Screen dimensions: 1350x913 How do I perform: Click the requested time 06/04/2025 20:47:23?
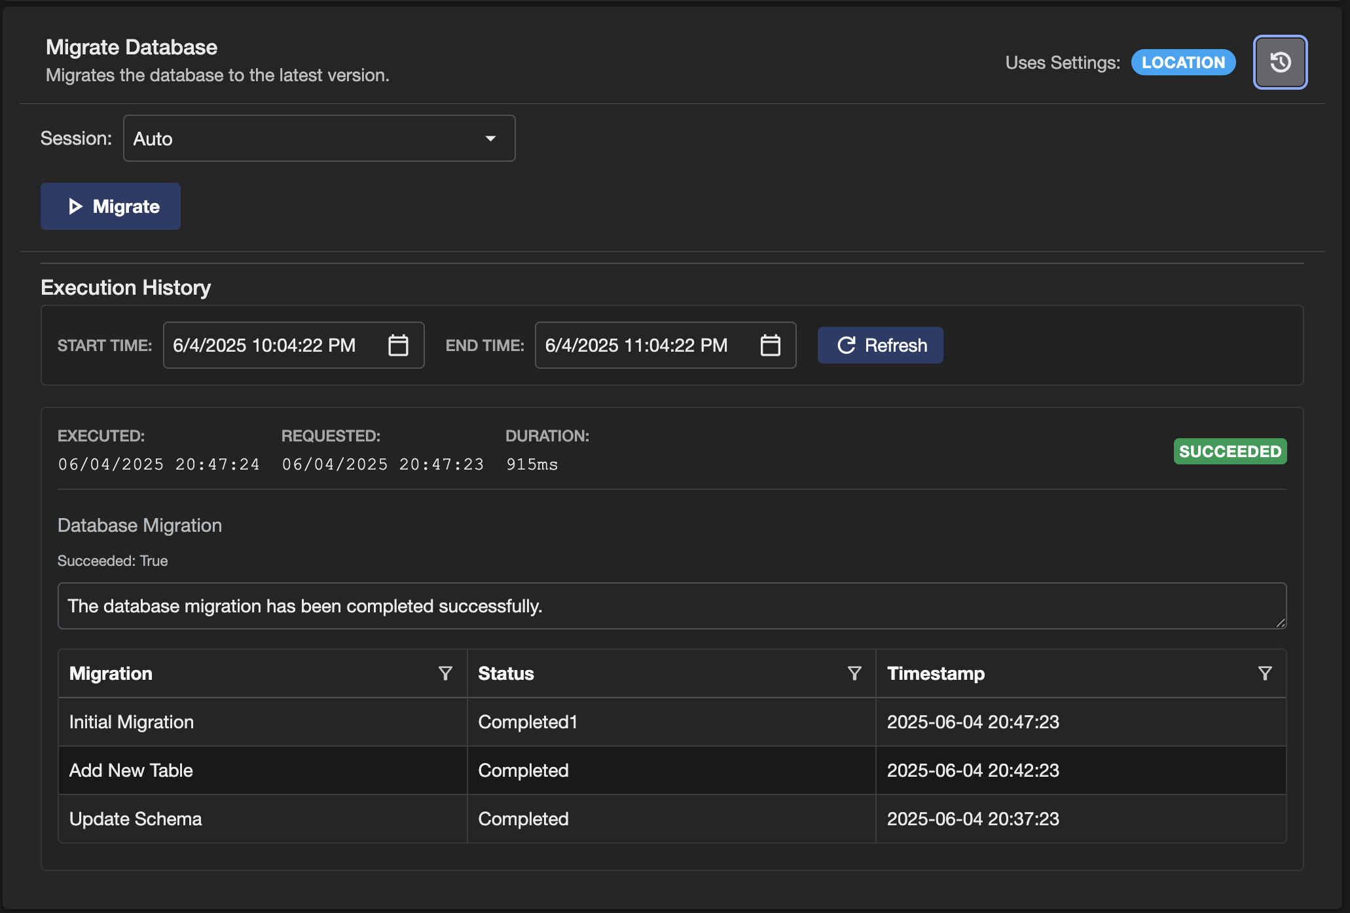coord(383,464)
